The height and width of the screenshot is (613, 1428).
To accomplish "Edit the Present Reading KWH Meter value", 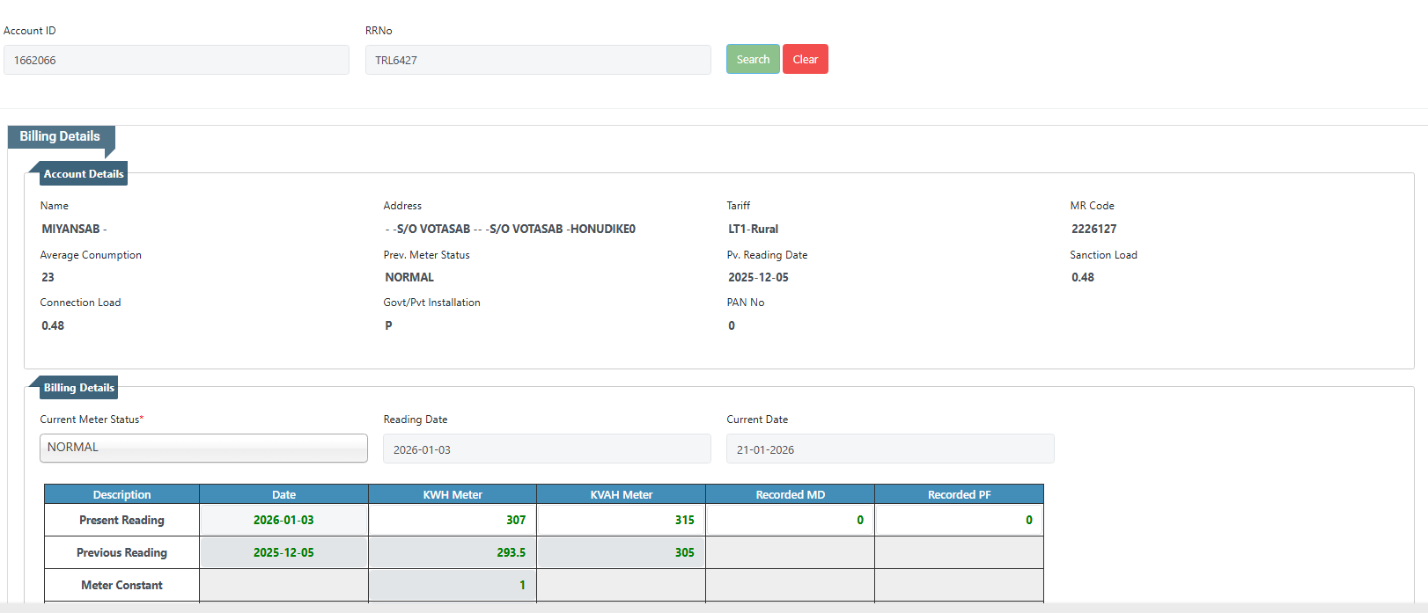I will [x=452, y=520].
